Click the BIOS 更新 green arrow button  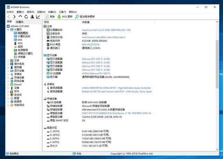pos(65,17)
